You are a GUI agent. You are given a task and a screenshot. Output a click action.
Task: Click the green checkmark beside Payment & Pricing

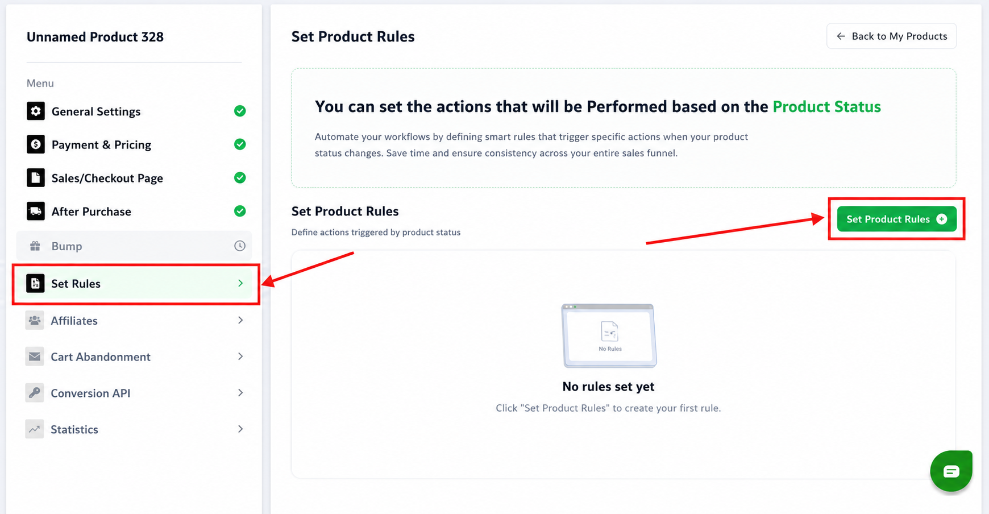point(240,144)
